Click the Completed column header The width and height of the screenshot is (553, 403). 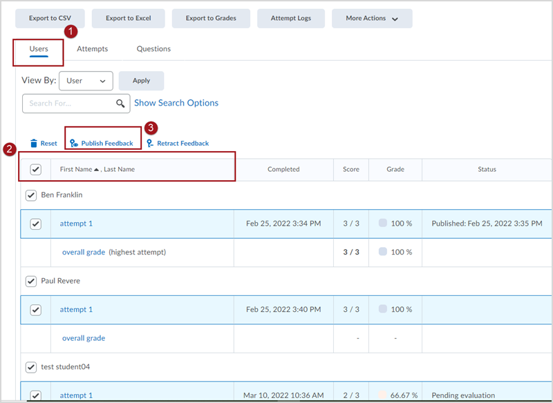[x=283, y=169]
